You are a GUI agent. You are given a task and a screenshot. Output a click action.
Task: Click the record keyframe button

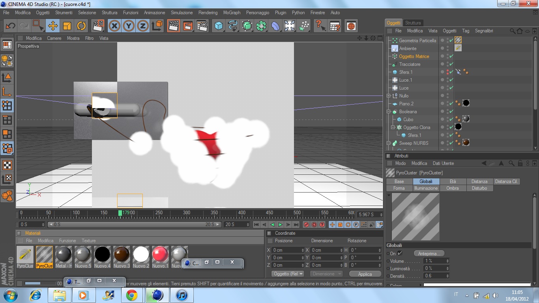(306, 224)
